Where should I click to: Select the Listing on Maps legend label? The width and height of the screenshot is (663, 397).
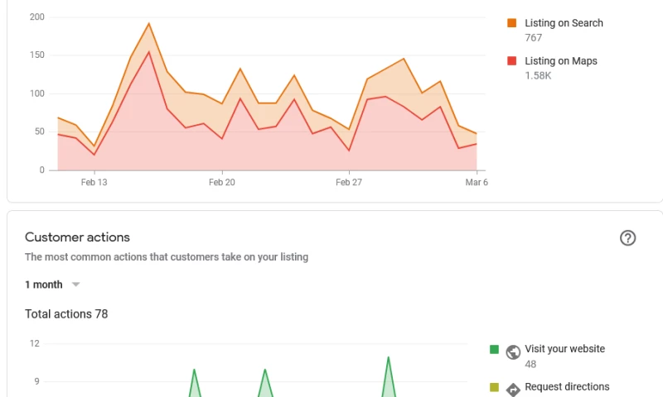pyautogui.click(x=560, y=61)
